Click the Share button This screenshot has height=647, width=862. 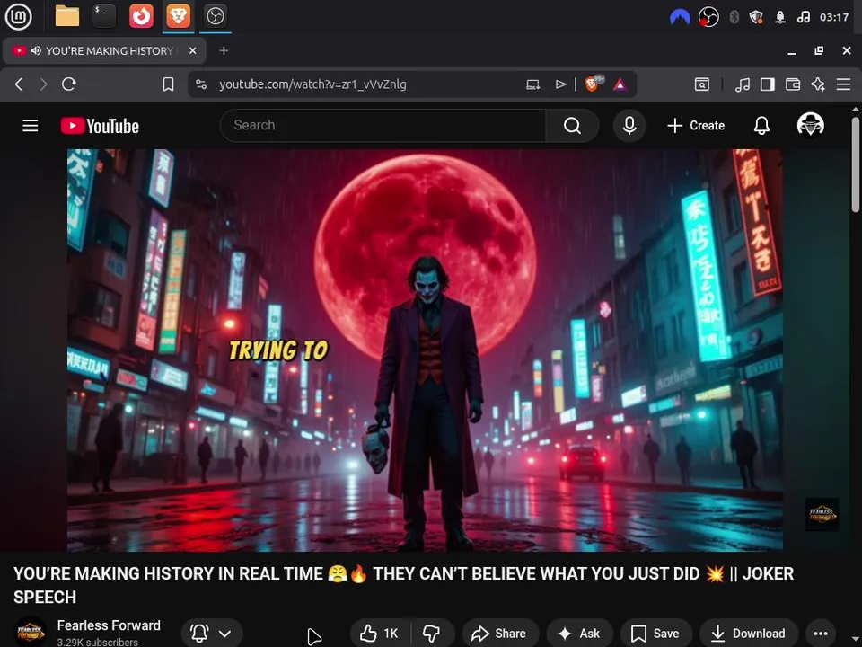499,634
